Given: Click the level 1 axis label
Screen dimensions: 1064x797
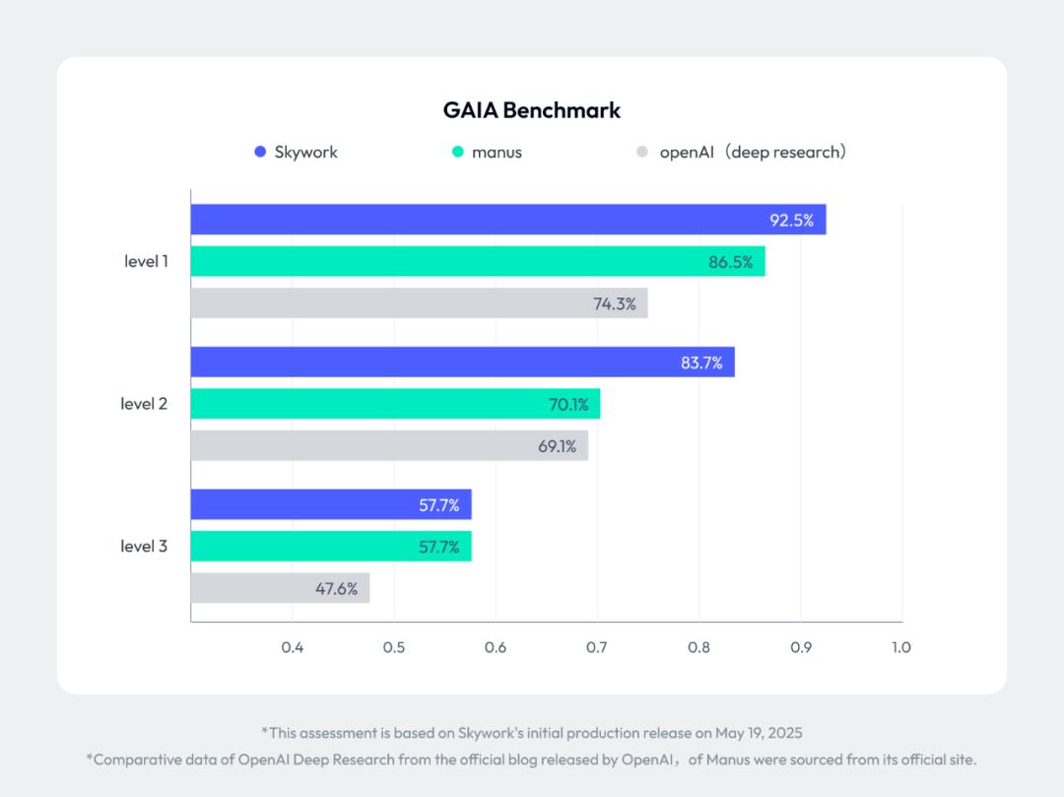Looking at the screenshot, I should pos(146,261).
